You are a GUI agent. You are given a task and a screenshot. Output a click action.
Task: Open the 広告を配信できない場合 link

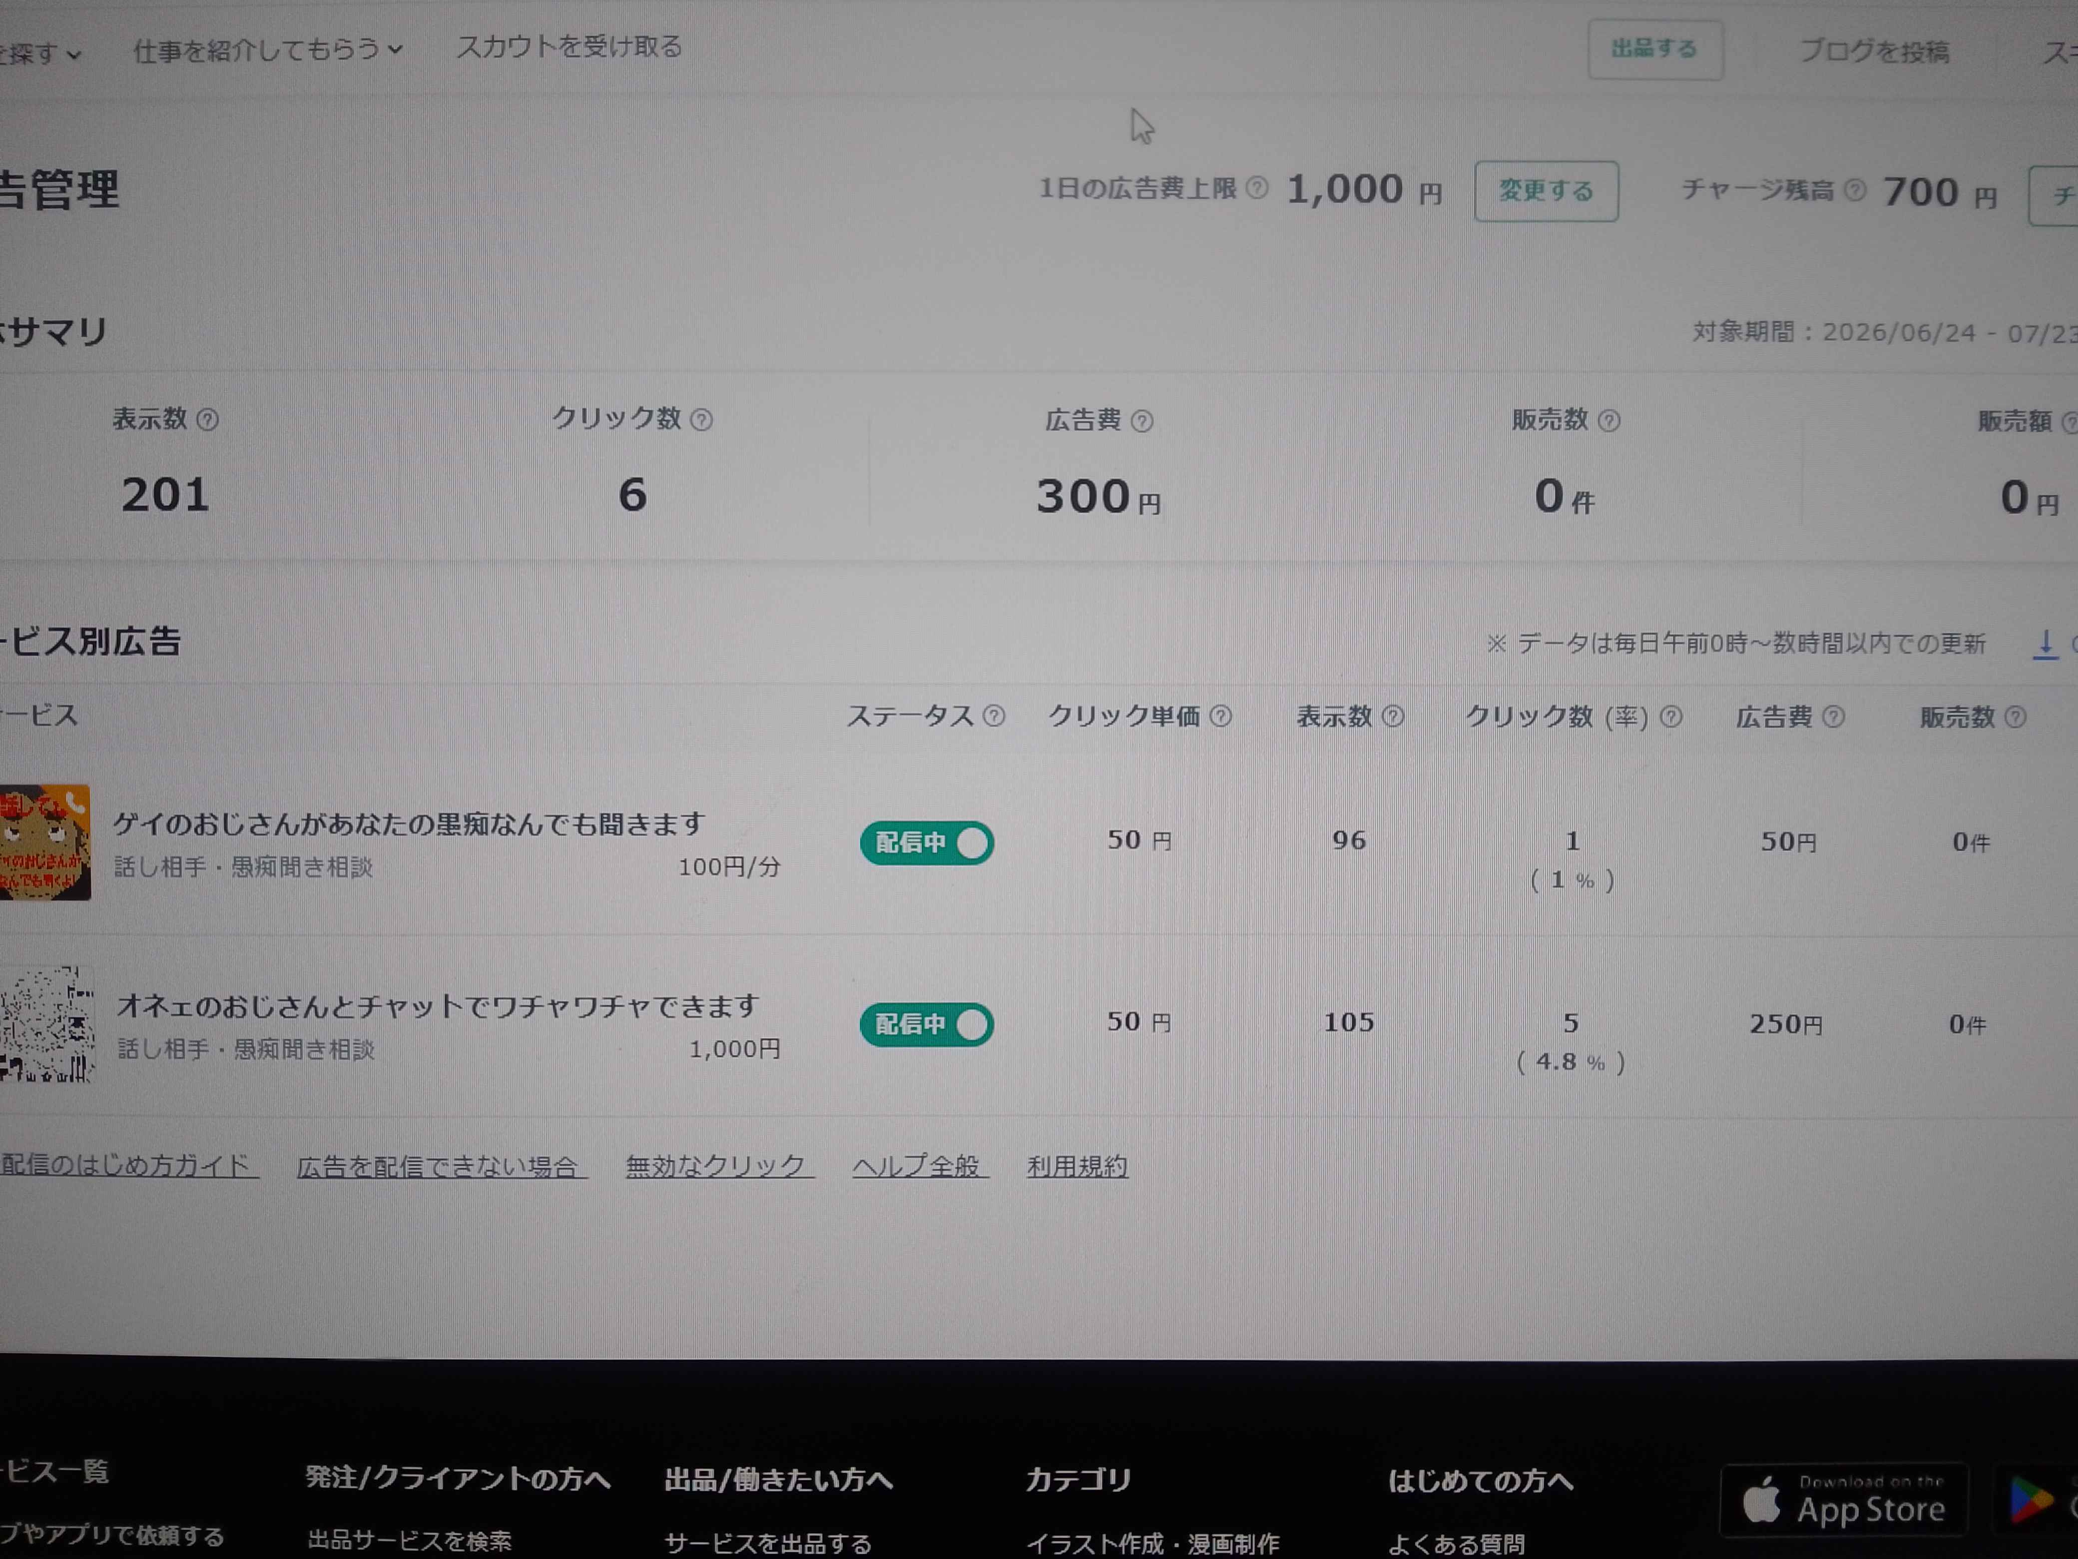[442, 1166]
